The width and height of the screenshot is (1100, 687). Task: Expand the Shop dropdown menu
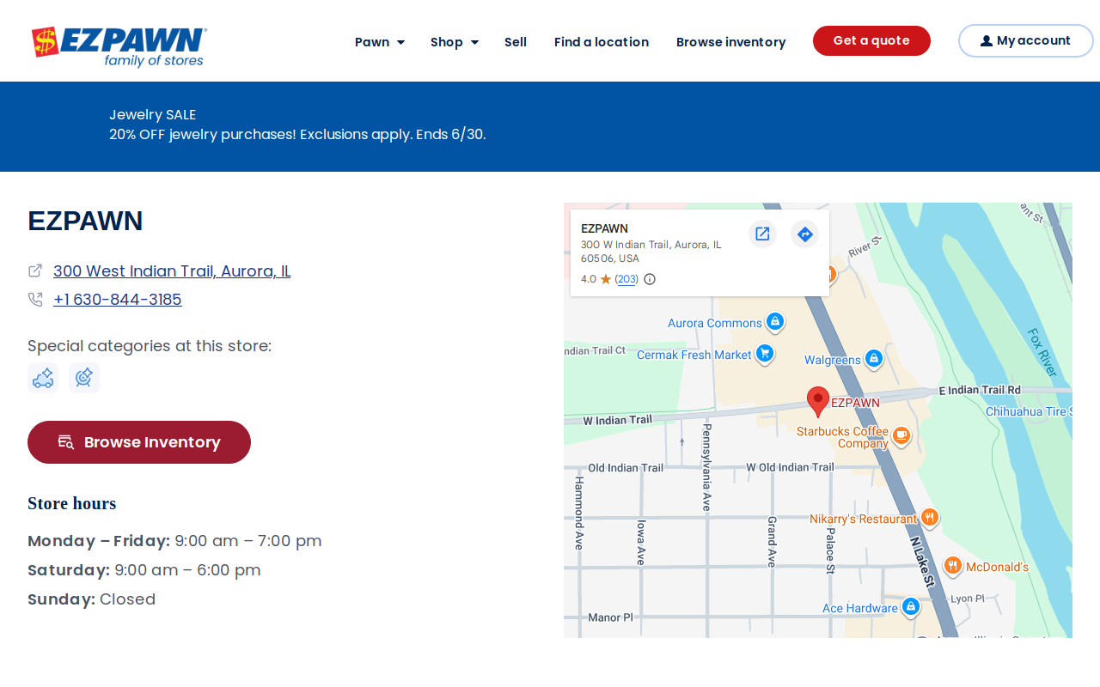click(x=455, y=42)
